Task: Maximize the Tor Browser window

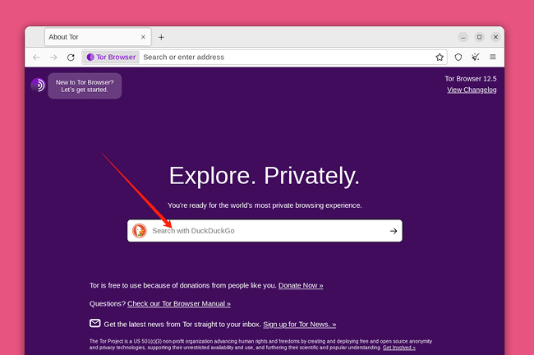Action: (x=479, y=37)
